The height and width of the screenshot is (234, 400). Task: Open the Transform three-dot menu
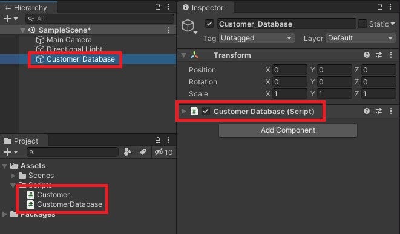click(x=391, y=55)
